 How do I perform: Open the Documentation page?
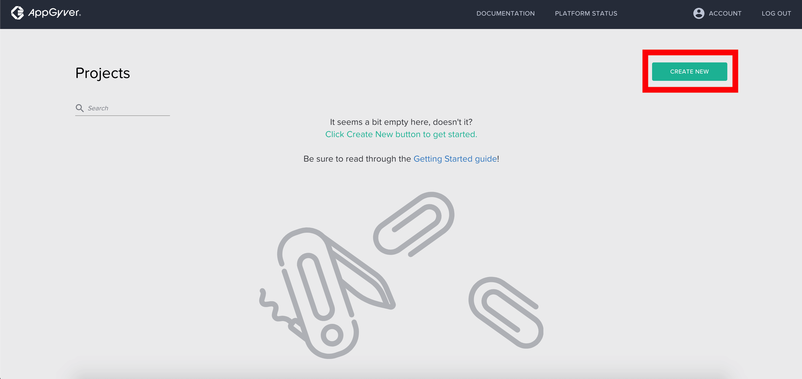point(505,13)
